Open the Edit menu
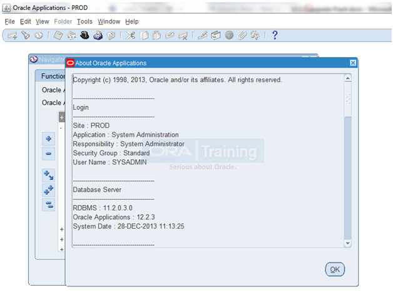The width and height of the screenshot is (393, 297). tap(25, 21)
